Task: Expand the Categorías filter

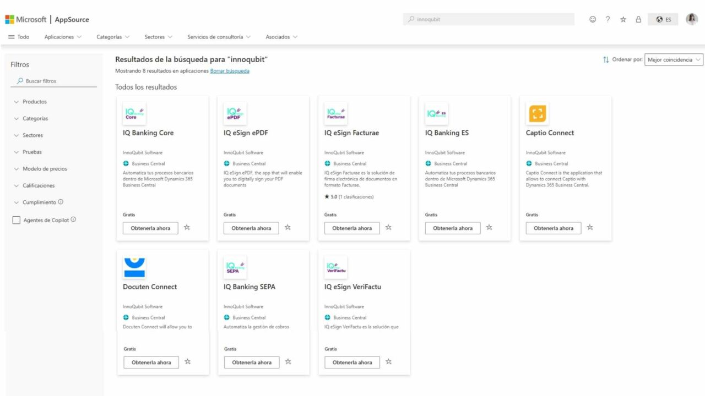Action: click(31, 118)
